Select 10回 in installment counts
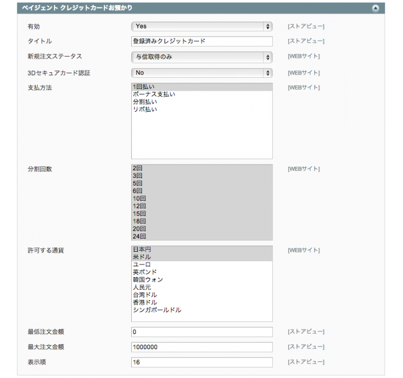This screenshot has width=403, height=378. 202,198
